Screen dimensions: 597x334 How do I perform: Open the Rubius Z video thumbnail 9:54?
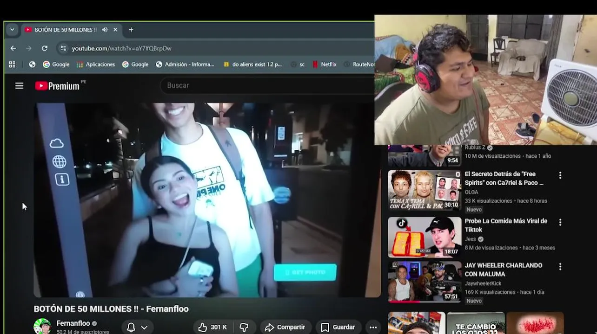(425, 156)
